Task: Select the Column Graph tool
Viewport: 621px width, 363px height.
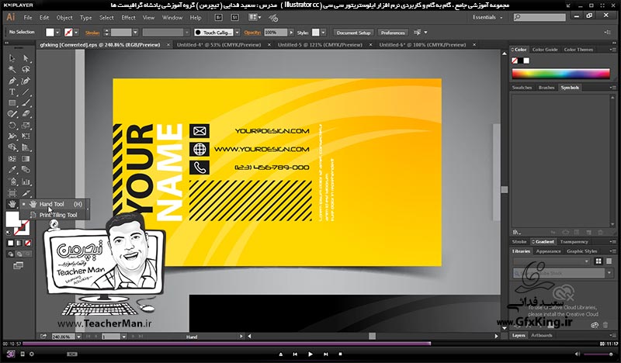Action: tap(26, 181)
